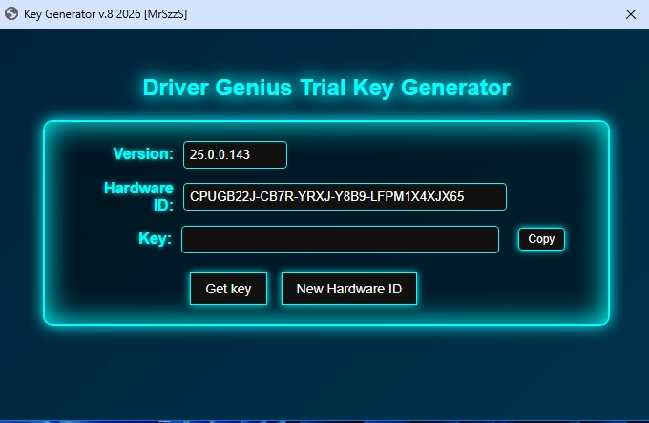The width and height of the screenshot is (649, 423).
Task: Click inside the empty Key field
Action: [x=340, y=239]
